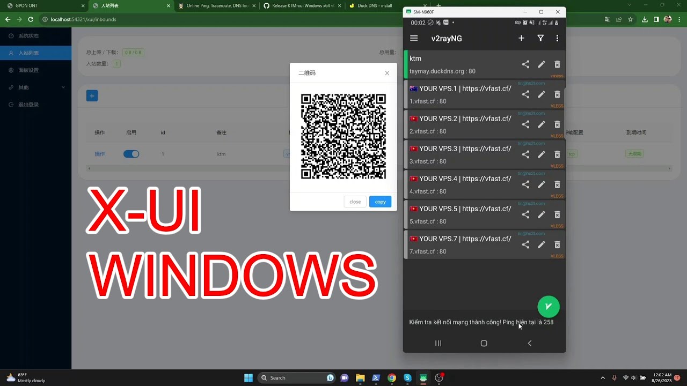The width and height of the screenshot is (687, 386).
Task: Switch to Online Ping Traceroute tab
Action: pos(217,6)
